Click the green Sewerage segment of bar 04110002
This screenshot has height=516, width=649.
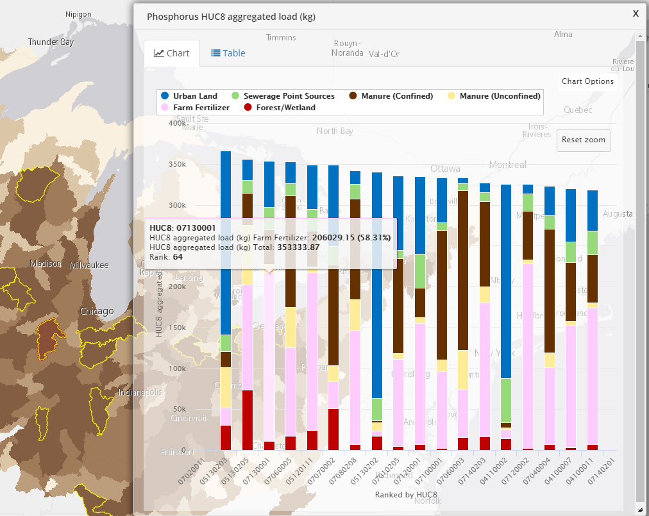(506, 400)
